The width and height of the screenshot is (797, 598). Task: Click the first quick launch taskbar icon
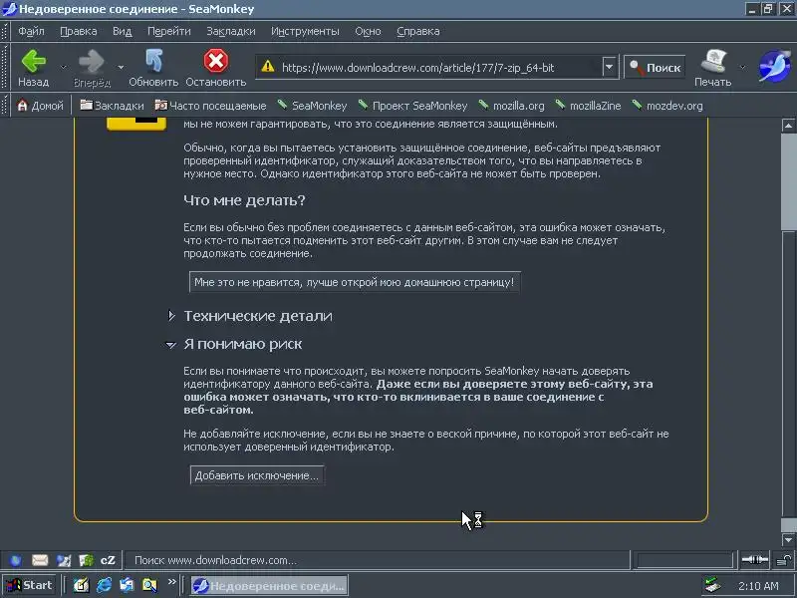coord(82,585)
